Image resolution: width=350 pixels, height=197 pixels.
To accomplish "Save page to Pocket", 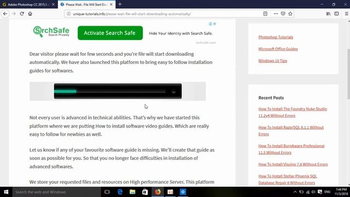I will [x=283, y=14].
